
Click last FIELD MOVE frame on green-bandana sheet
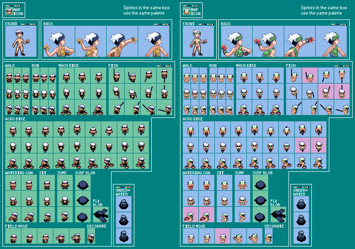pos(255,236)
